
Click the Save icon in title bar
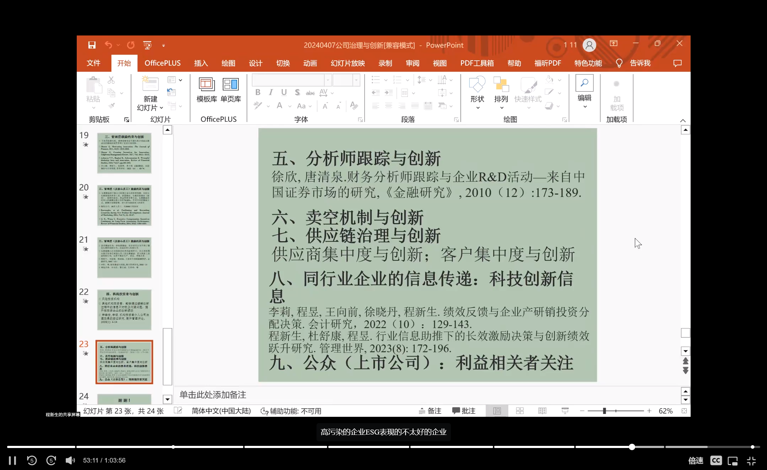click(x=92, y=45)
